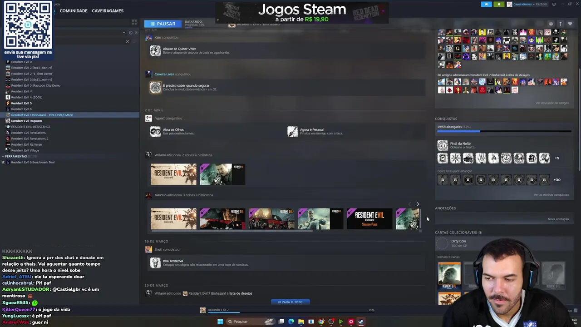Open 'É preciso saber quando segurar' achievement icon
581x327 pixels.
click(155, 87)
